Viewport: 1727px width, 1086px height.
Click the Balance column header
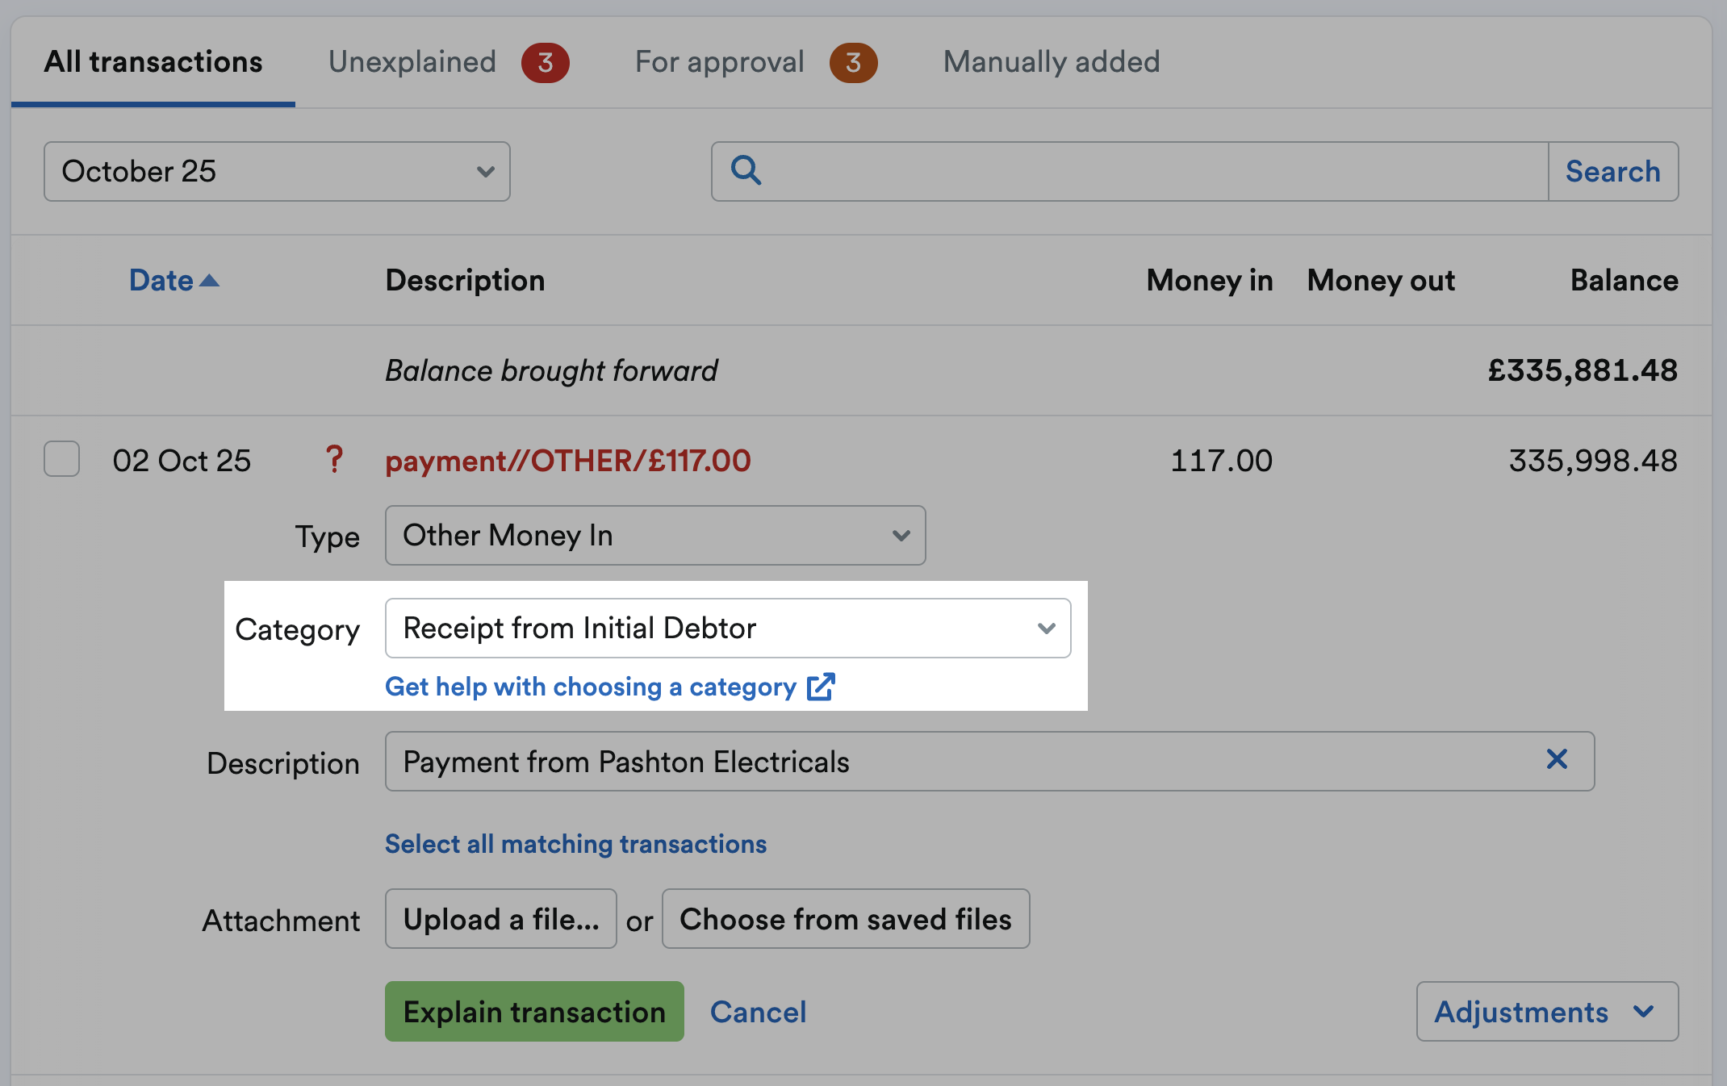(1625, 280)
